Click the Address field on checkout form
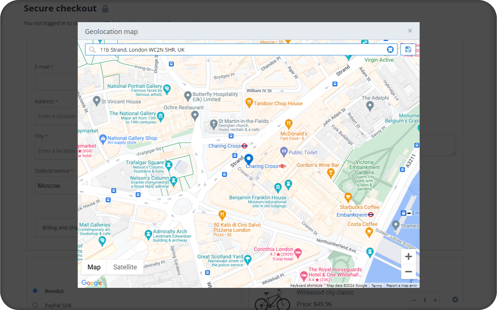This screenshot has width=497, height=310. [x=56, y=116]
